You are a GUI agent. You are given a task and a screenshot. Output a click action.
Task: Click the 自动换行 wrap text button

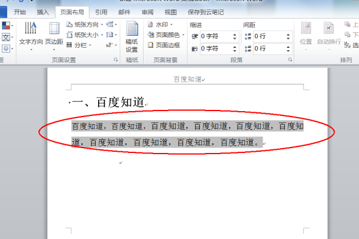(329, 36)
